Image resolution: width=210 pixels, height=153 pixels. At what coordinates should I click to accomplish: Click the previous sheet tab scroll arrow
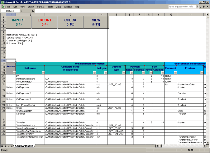coord(5,146)
